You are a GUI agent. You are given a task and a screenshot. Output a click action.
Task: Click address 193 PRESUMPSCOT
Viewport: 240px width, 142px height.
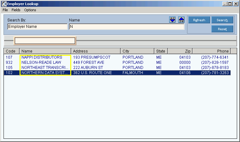pyautogui.click(x=92, y=57)
